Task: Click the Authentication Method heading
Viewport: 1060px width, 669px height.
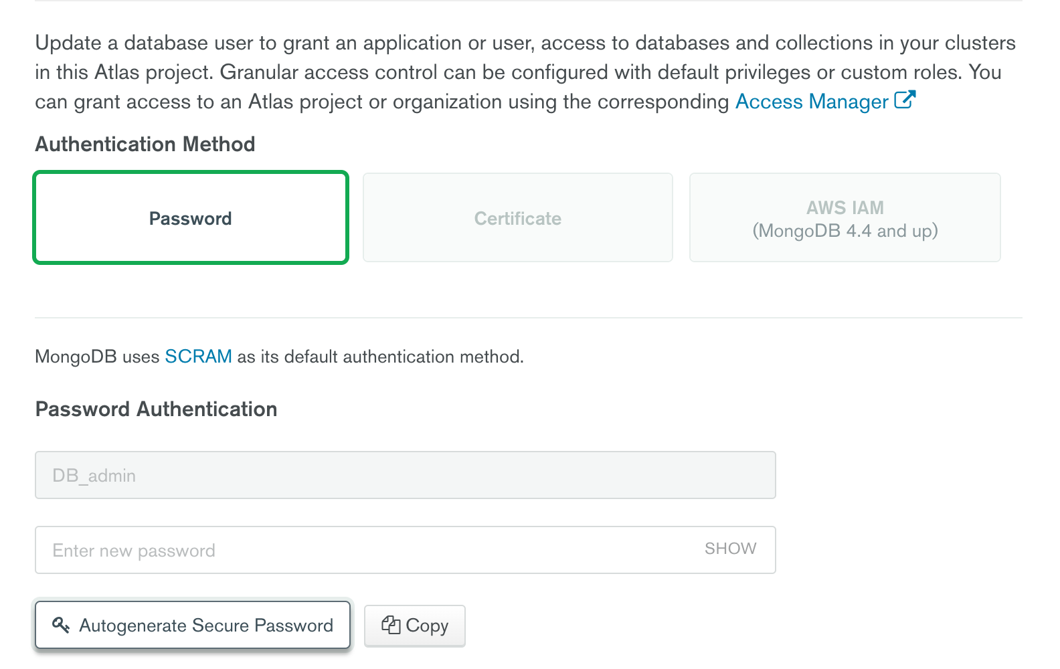Action: pos(145,145)
